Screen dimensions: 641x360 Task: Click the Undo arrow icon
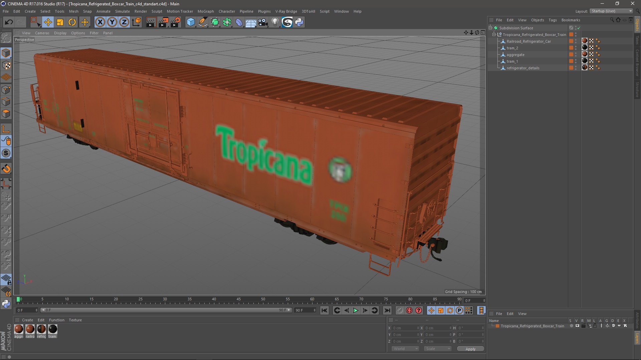pyautogui.click(x=9, y=22)
